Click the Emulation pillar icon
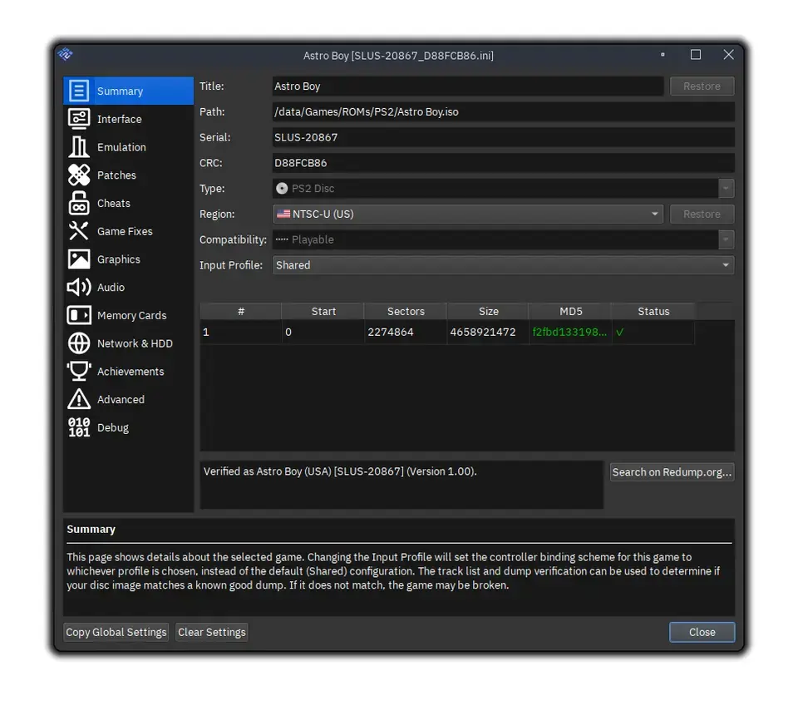The image size is (798, 715). pyautogui.click(x=79, y=146)
